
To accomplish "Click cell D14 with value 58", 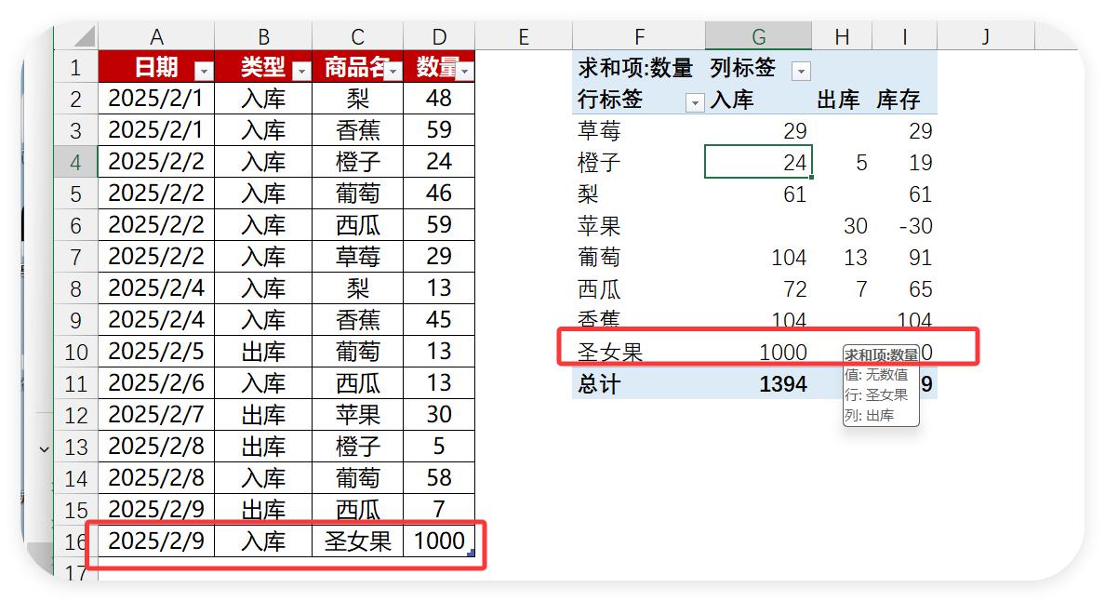I will pyautogui.click(x=439, y=477).
